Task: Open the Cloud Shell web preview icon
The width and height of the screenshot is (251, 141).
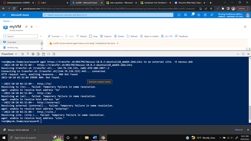Action: (x=54, y=54)
